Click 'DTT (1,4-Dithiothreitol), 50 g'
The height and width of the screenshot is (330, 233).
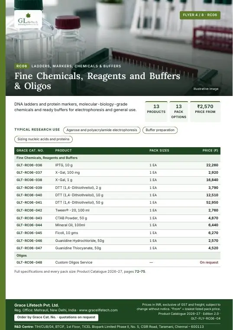(79, 202)
